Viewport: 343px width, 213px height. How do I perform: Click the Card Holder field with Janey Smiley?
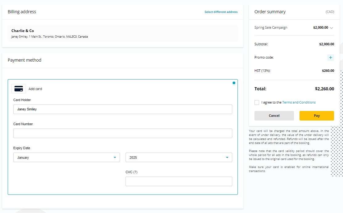point(122,109)
